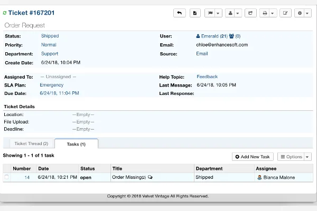Viewport: 317px width, 211px height.
Task: Refresh ticket using green reload icon
Action: (5, 13)
